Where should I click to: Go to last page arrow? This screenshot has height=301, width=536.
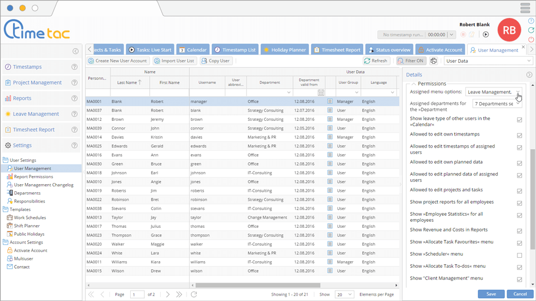click(179, 294)
